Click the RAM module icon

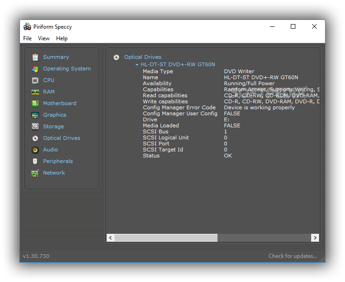(x=35, y=92)
